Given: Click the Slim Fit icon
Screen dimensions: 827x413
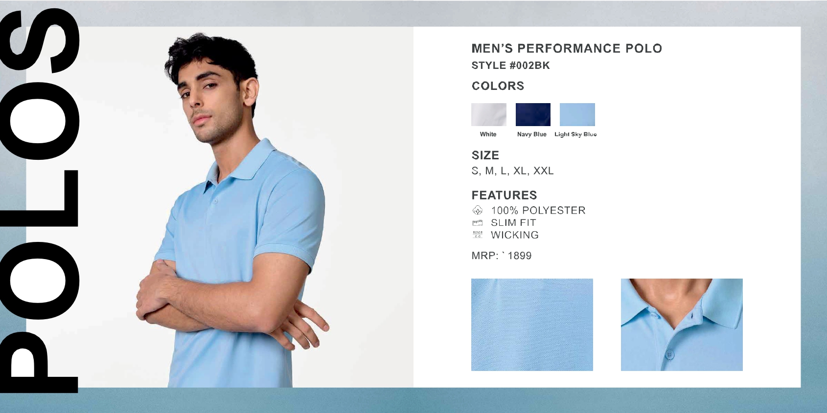Looking at the screenshot, I should click(478, 223).
